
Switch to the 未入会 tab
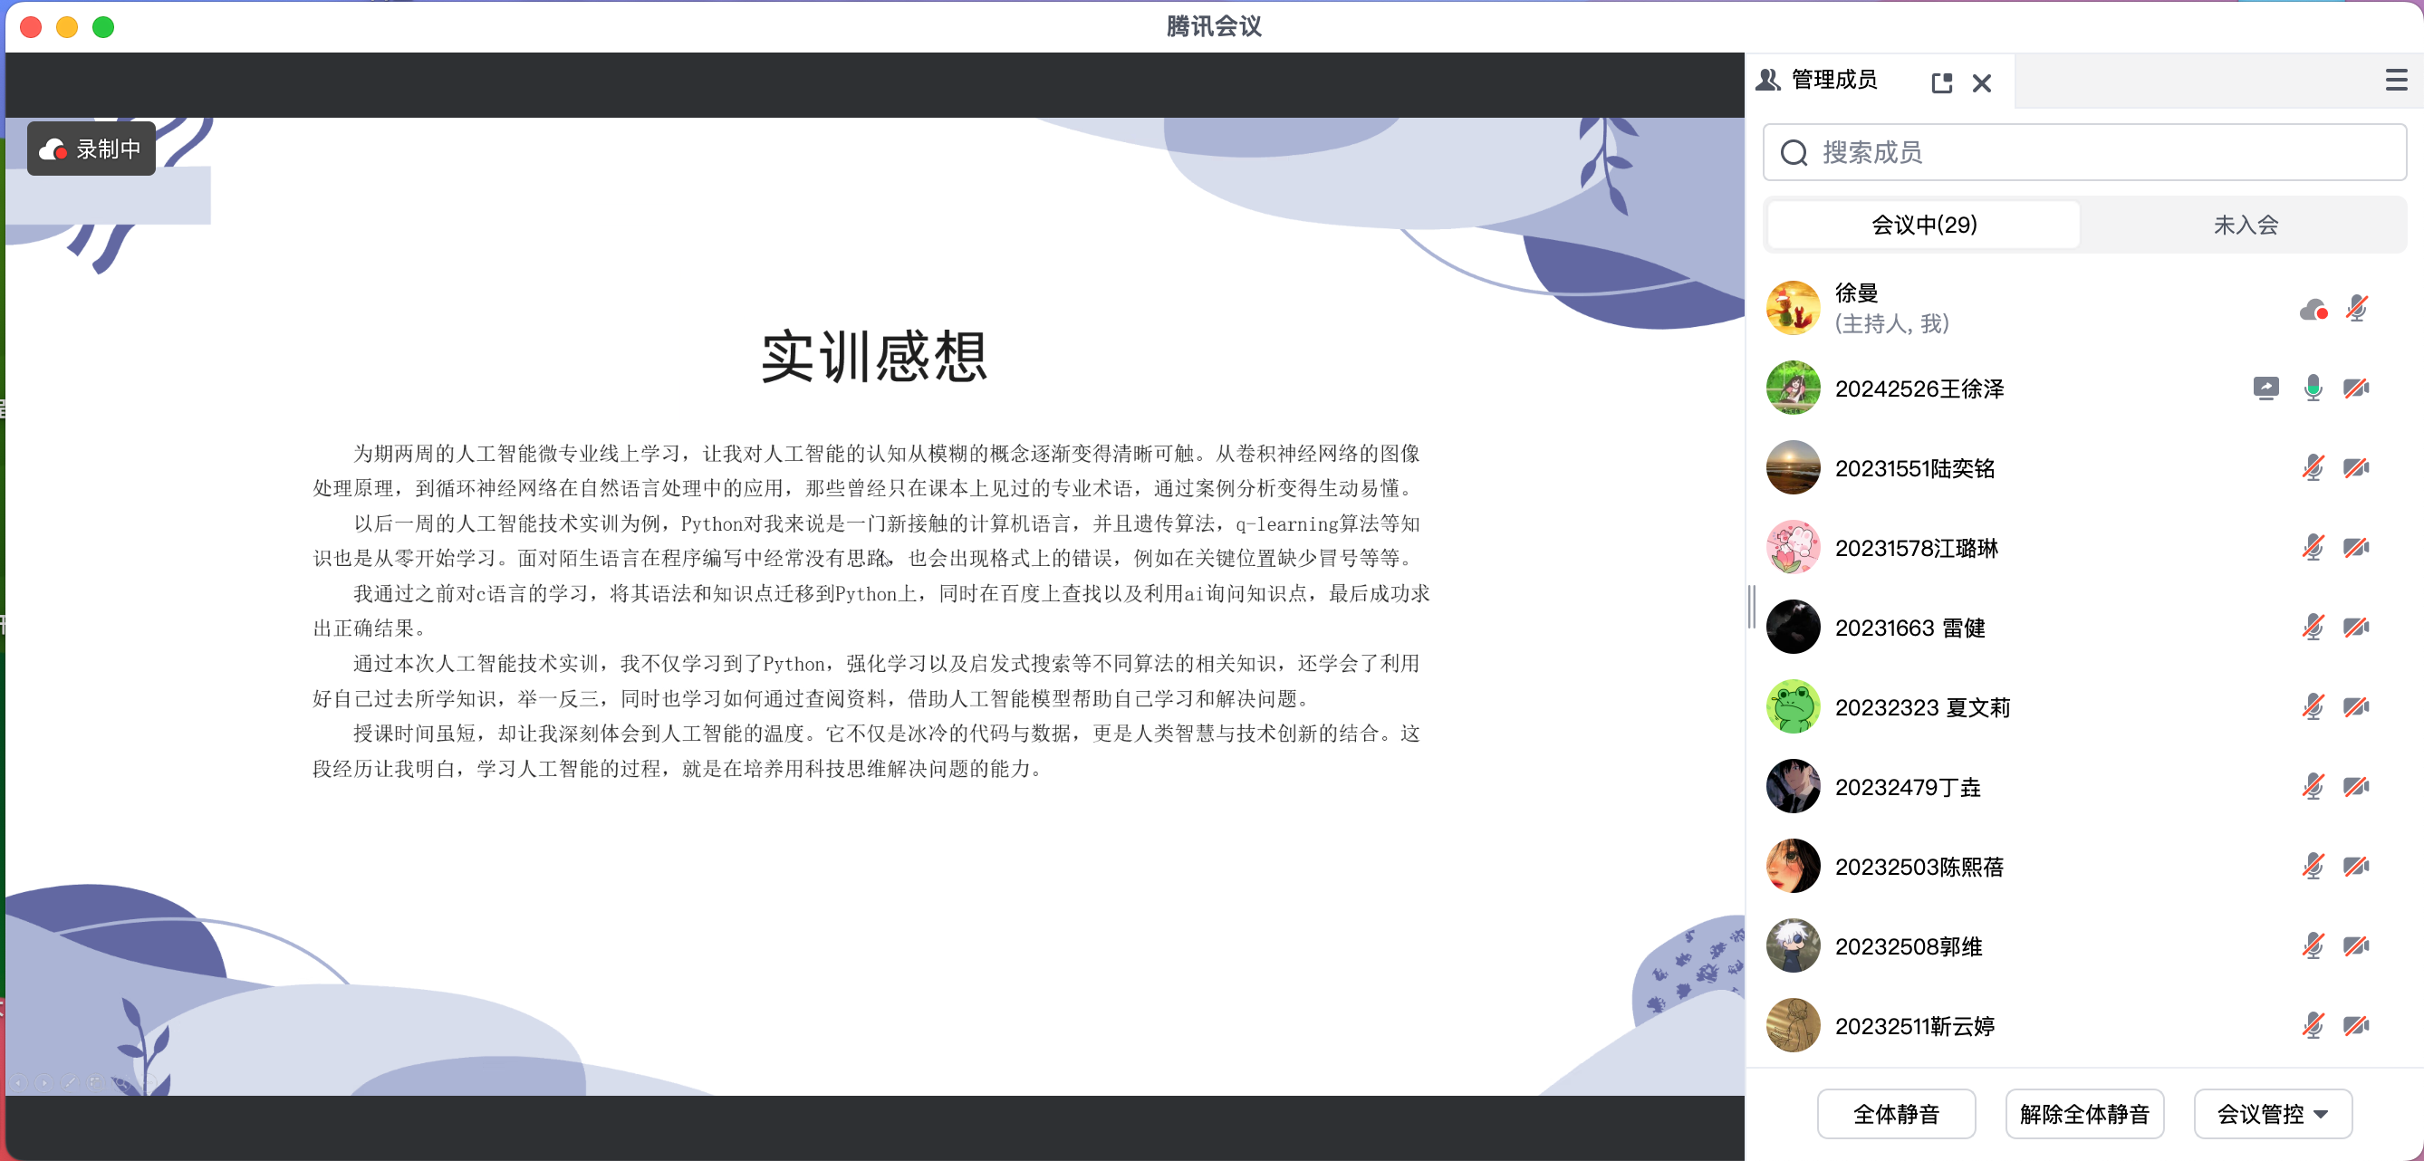(2245, 225)
